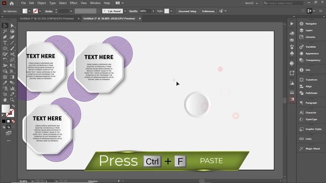326x183 pixels.
Task: Open the graphic Style dropdown
Action: (171, 11)
